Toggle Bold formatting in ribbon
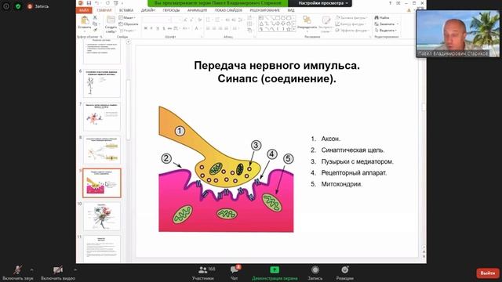Viewport: 502px width, 282px height. (145, 28)
